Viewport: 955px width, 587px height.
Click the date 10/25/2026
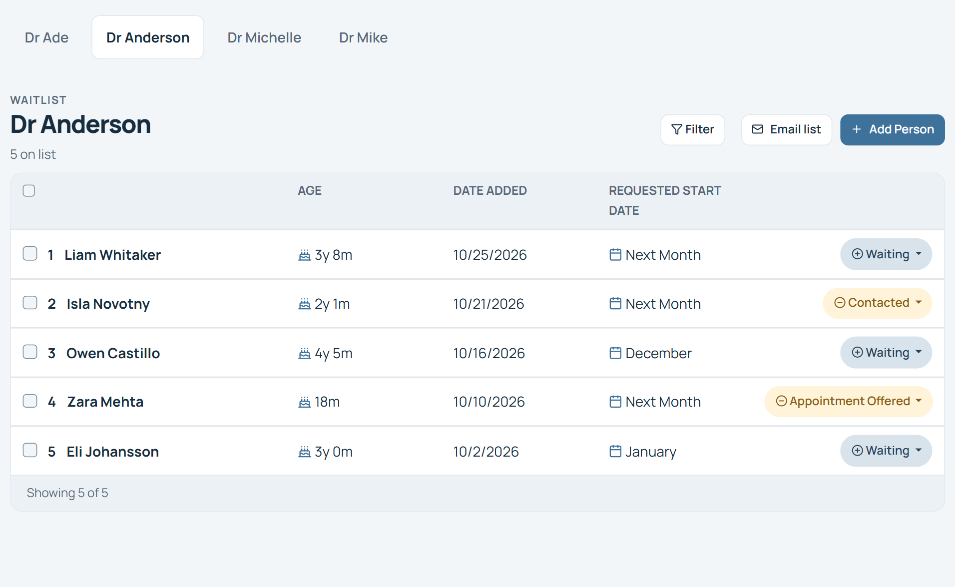tap(490, 255)
